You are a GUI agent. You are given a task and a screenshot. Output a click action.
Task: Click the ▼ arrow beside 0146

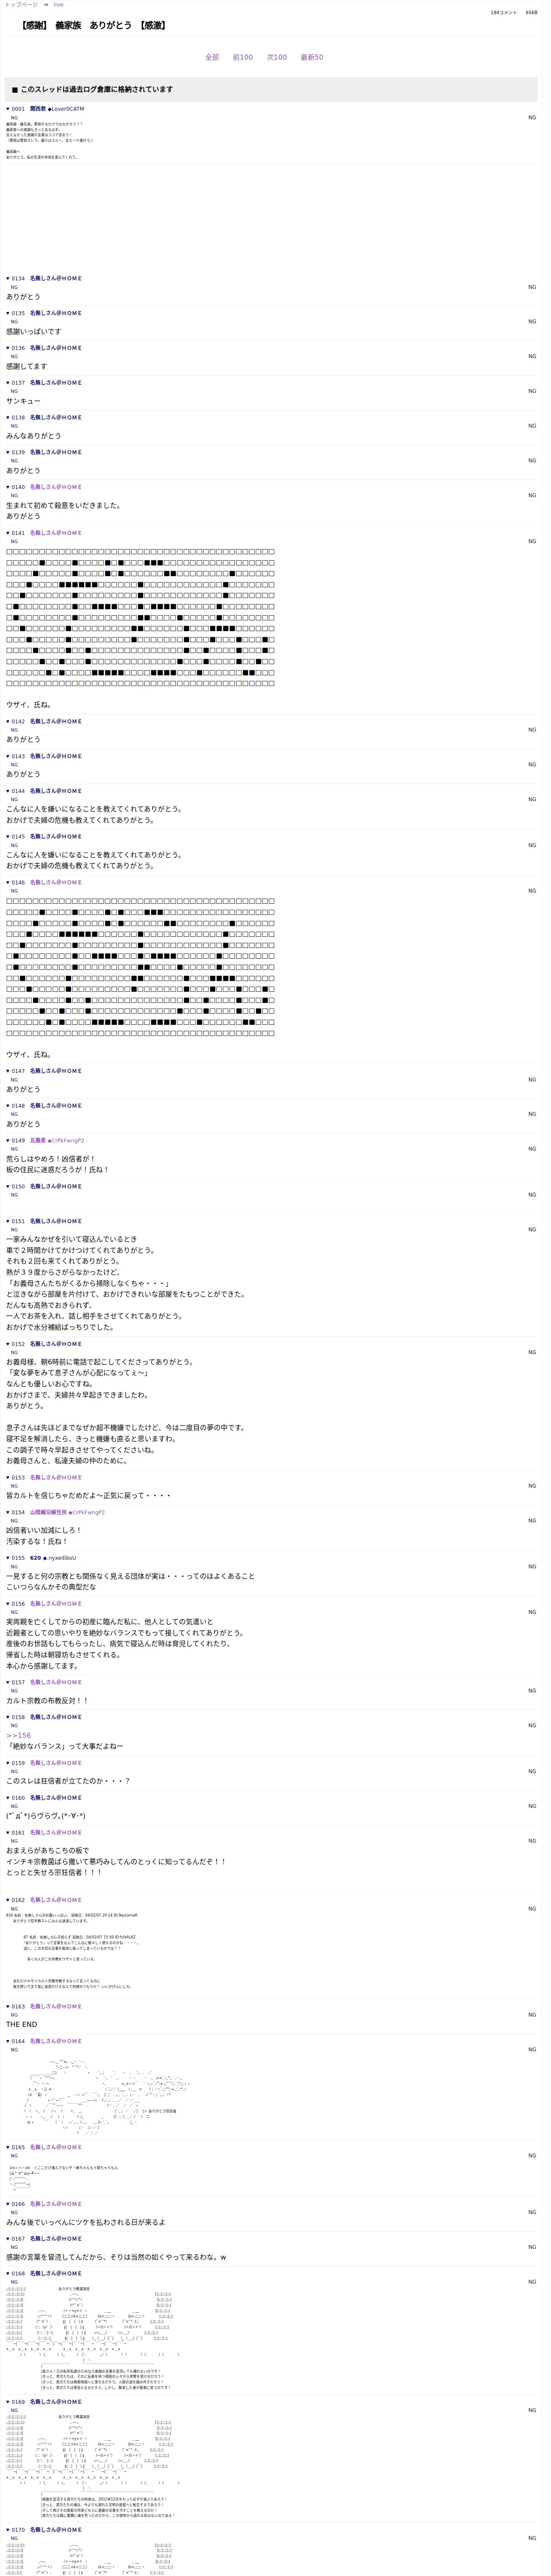pyautogui.click(x=8, y=883)
